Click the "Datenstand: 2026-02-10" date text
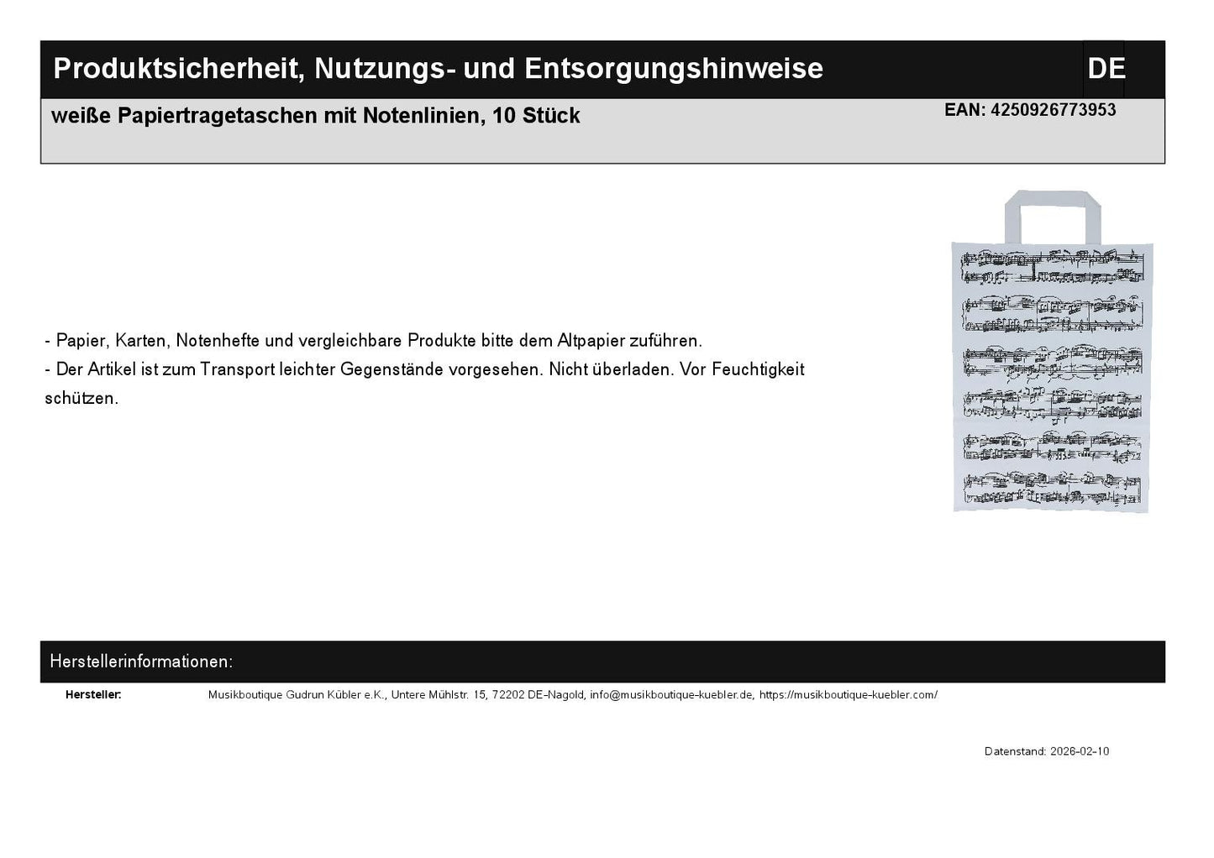The image size is (1214, 858). (x=1048, y=751)
